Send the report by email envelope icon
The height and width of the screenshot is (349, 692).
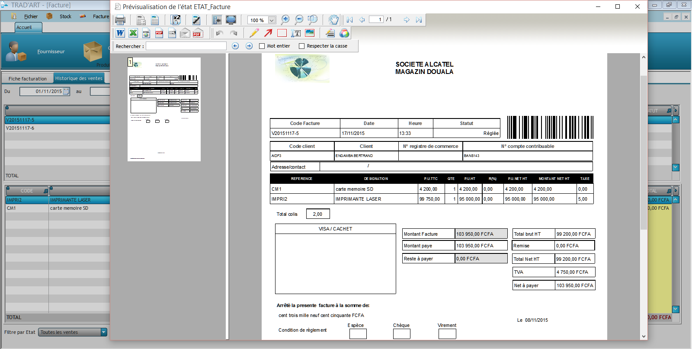point(185,33)
